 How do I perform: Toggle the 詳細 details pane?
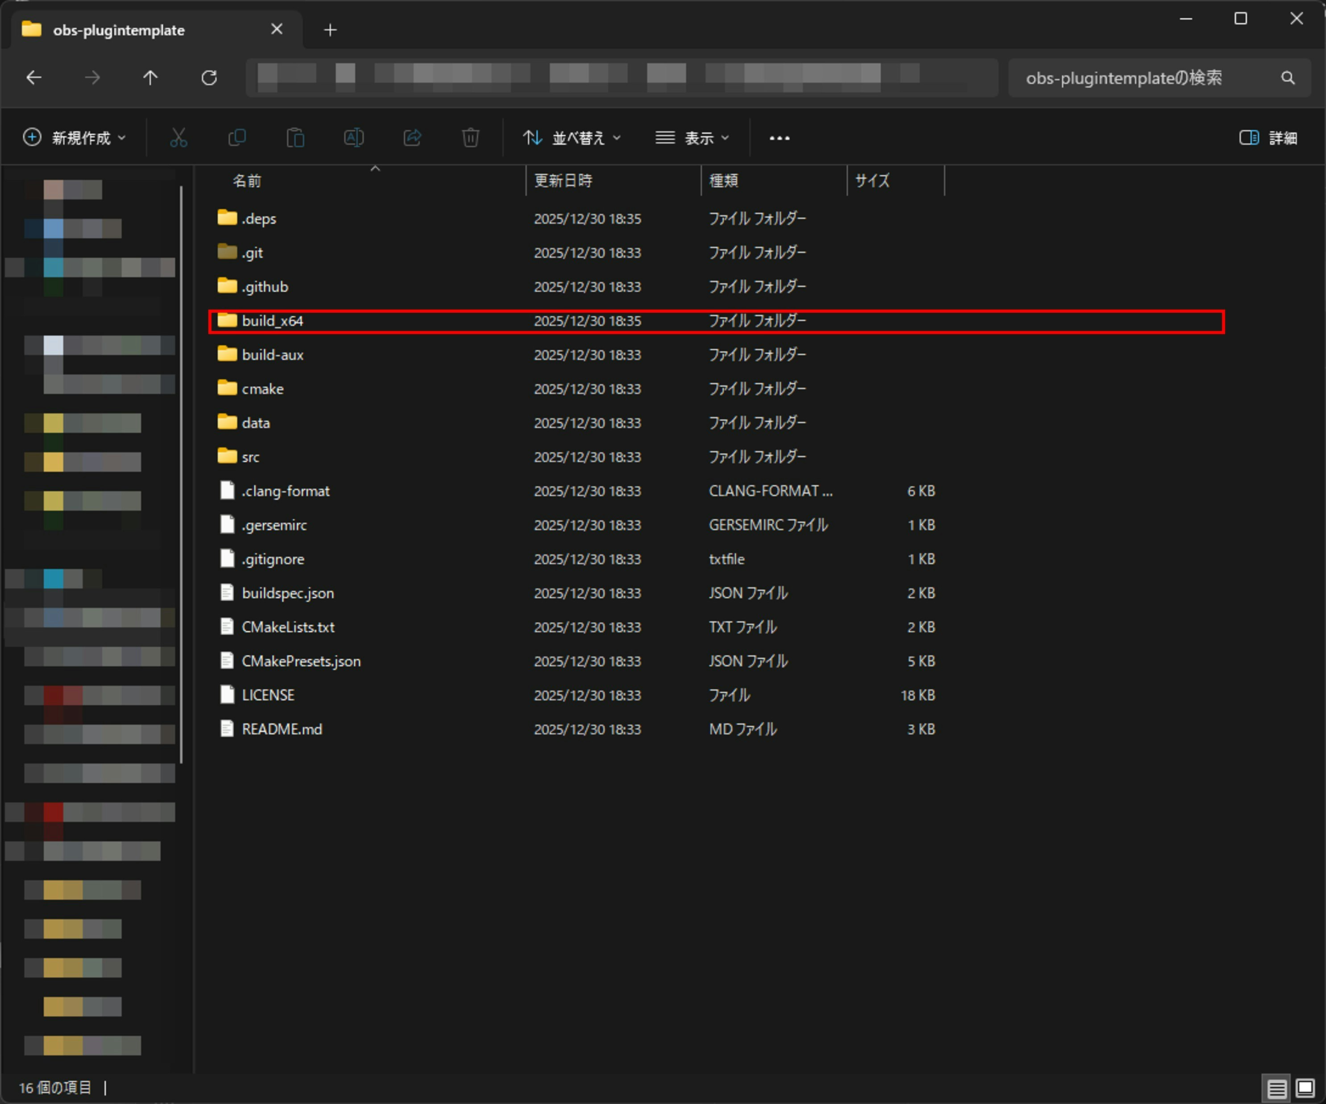pos(1269,137)
